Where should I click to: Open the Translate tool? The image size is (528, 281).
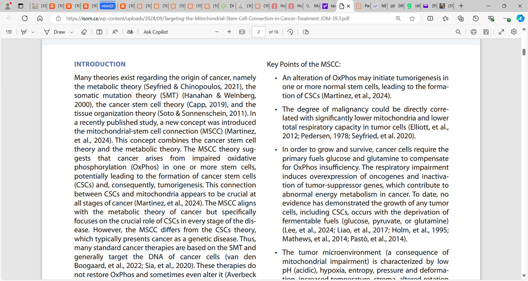pyautogui.click(x=130, y=32)
